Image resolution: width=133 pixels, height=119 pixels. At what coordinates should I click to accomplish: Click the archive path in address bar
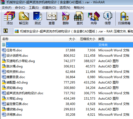(76, 31)
